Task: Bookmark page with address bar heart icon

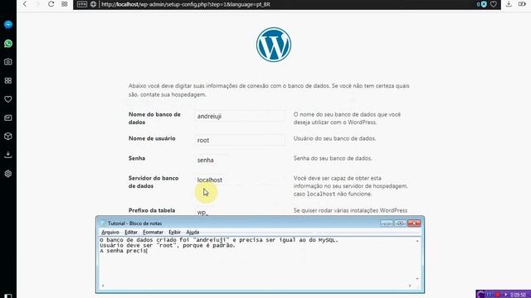Action: coord(494,4)
